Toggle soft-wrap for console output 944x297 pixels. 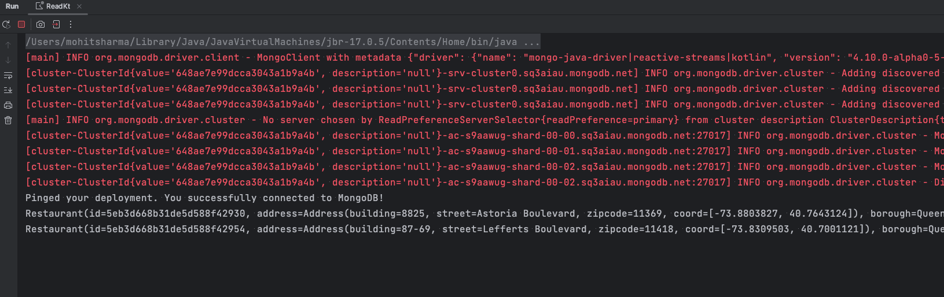click(x=8, y=75)
